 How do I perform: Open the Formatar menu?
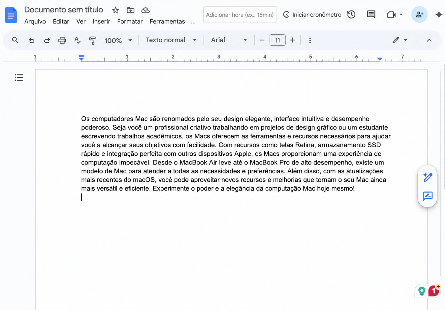[x=130, y=21]
